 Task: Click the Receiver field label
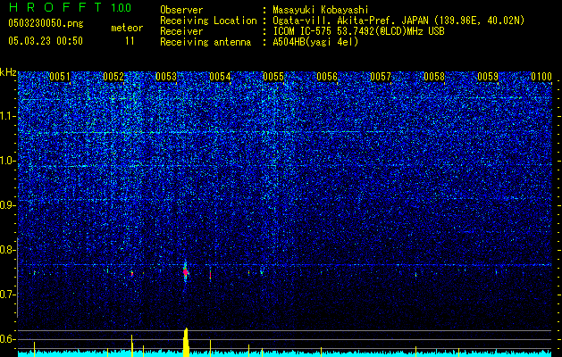point(181,31)
